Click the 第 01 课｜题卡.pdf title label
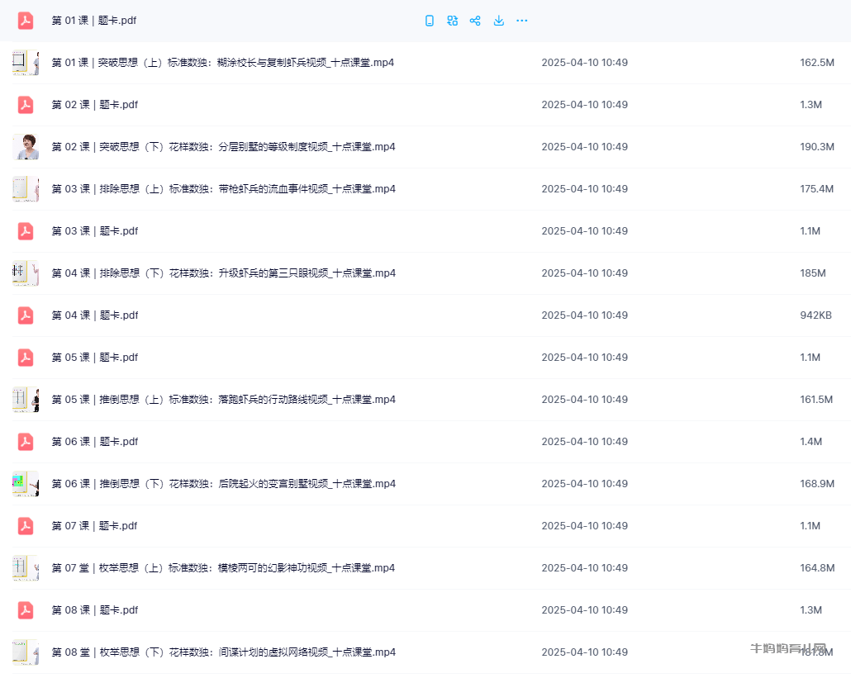Screen dimensions: 851x678 [94, 20]
